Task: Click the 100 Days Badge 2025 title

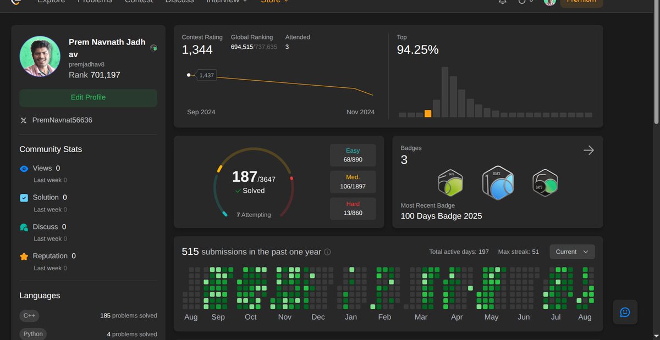Action: pyautogui.click(x=441, y=216)
